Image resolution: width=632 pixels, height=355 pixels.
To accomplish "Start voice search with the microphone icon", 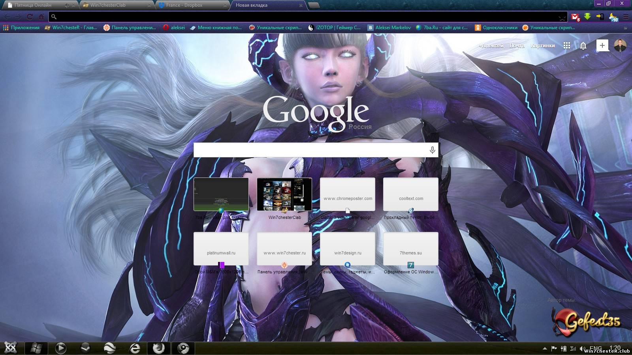I will click(x=433, y=150).
